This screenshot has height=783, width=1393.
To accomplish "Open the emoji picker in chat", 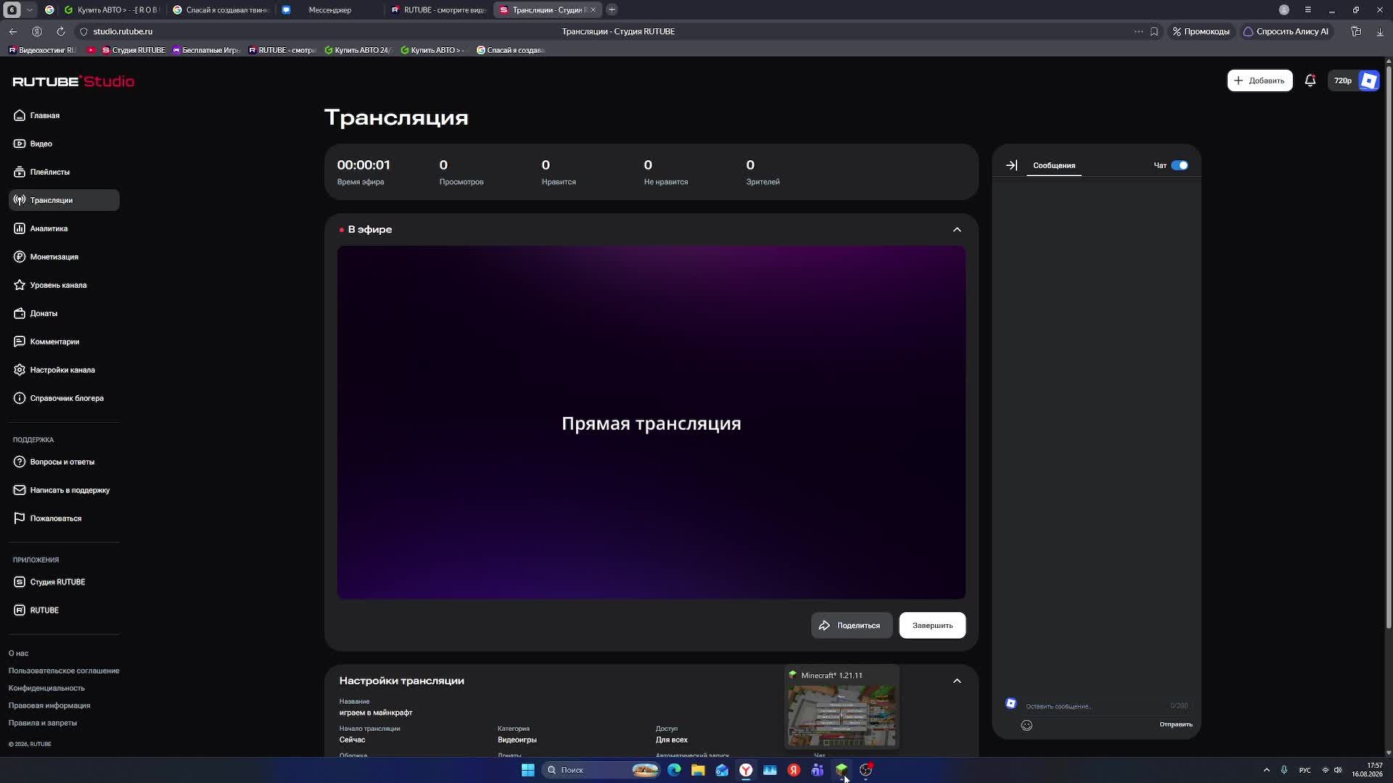I will pos(1027,725).
